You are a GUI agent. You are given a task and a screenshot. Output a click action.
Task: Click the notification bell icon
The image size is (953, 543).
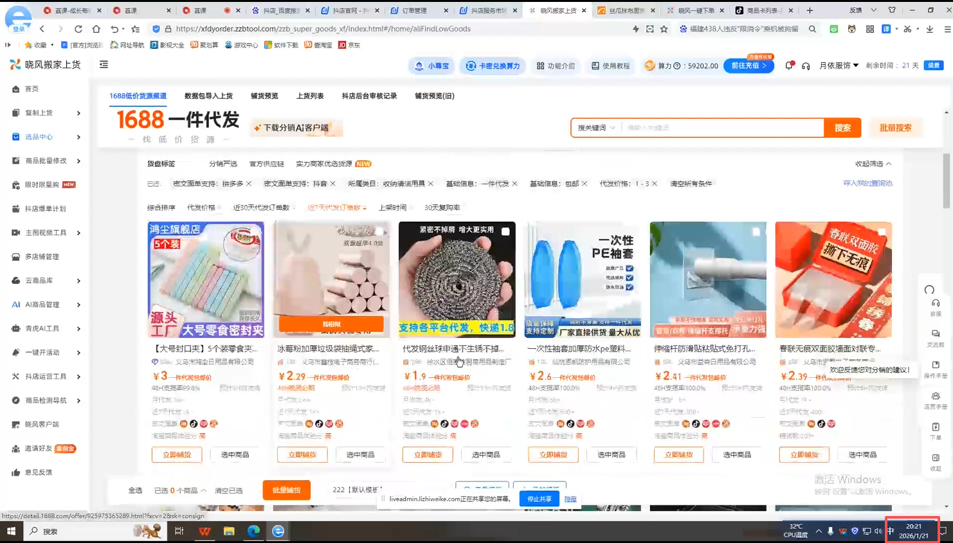tap(788, 65)
